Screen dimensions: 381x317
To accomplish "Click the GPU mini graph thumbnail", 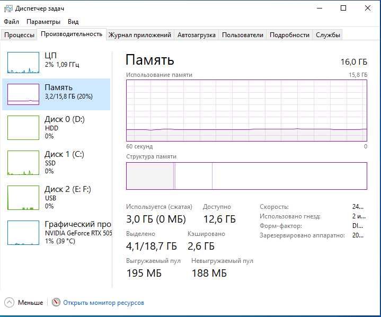I will point(23,233).
